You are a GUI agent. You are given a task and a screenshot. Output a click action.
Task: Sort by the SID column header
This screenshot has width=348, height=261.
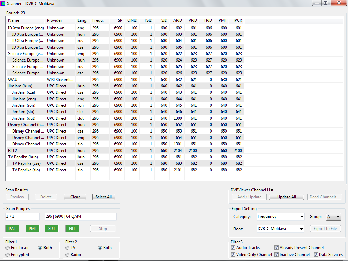(x=162, y=20)
